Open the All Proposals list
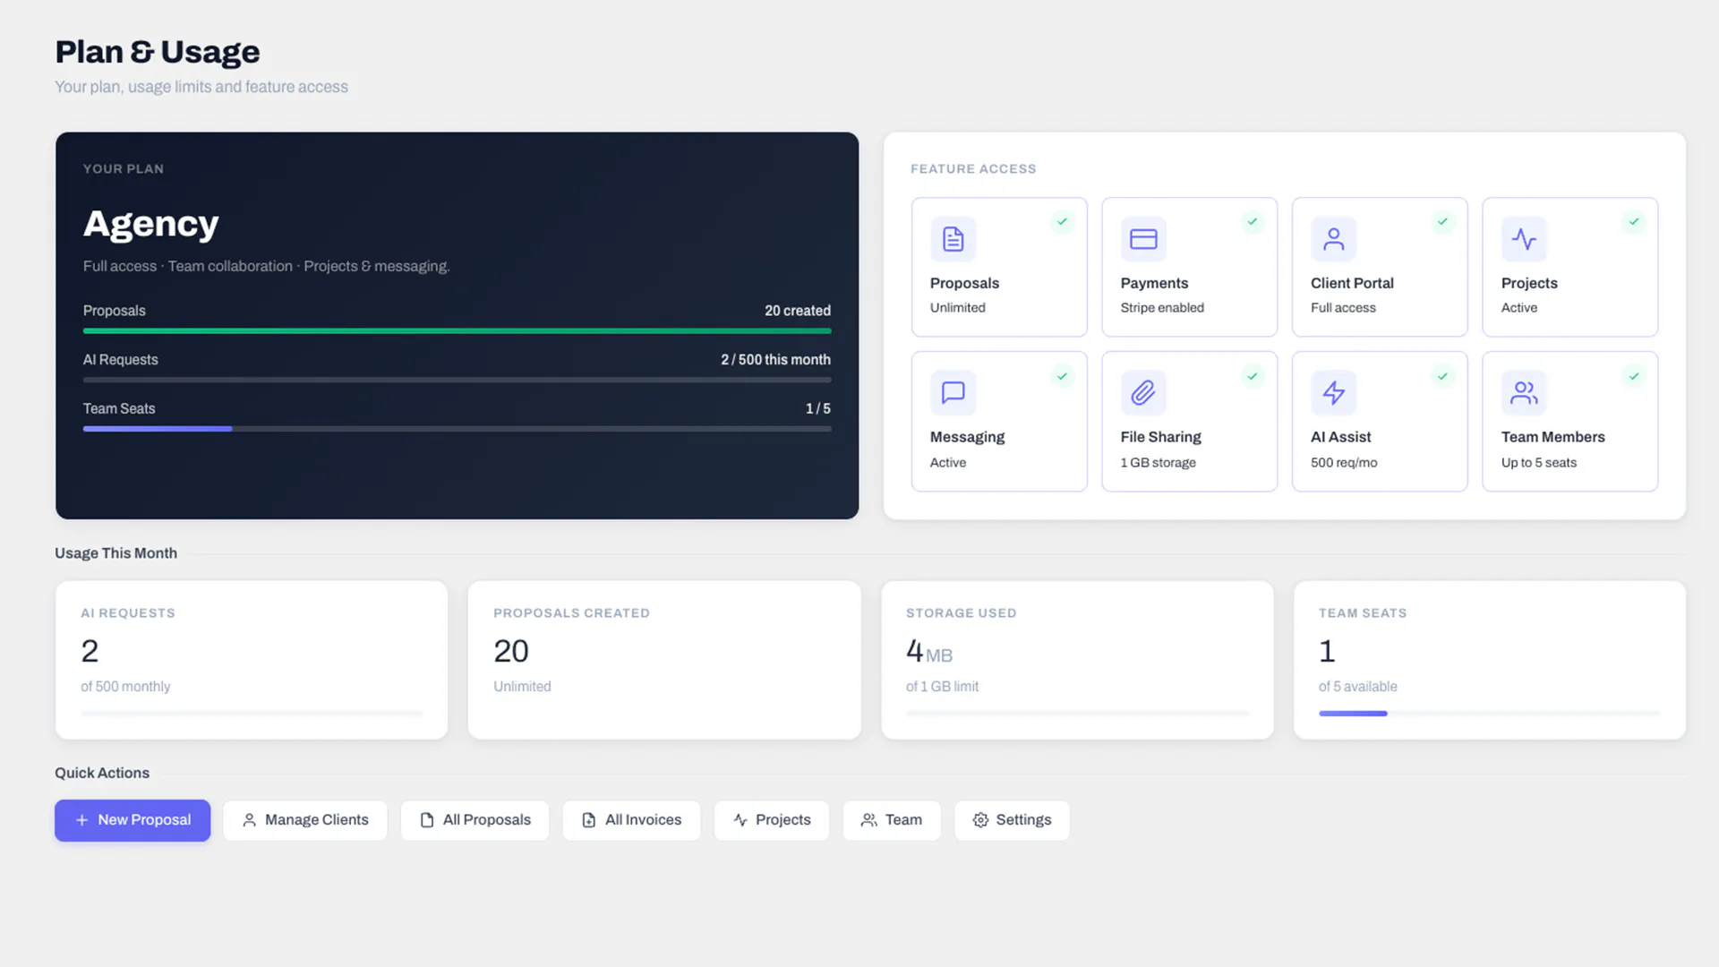This screenshot has width=1719, height=967. point(475,820)
